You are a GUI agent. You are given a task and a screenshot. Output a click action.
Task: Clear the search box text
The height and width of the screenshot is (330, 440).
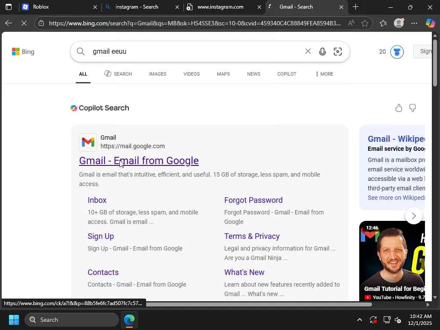click(308, 51)
